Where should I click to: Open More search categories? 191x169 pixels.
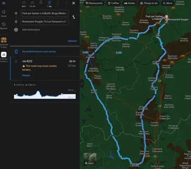(x=168, y=3)
